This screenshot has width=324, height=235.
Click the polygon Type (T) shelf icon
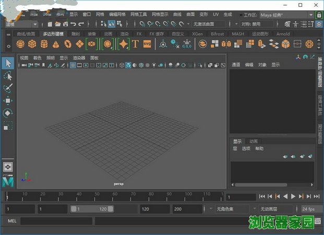[x=136, y=45]
